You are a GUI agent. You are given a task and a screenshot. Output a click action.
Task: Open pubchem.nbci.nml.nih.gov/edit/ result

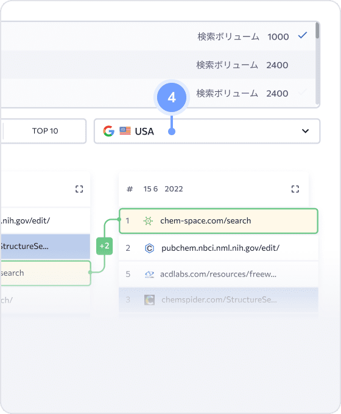219,248
